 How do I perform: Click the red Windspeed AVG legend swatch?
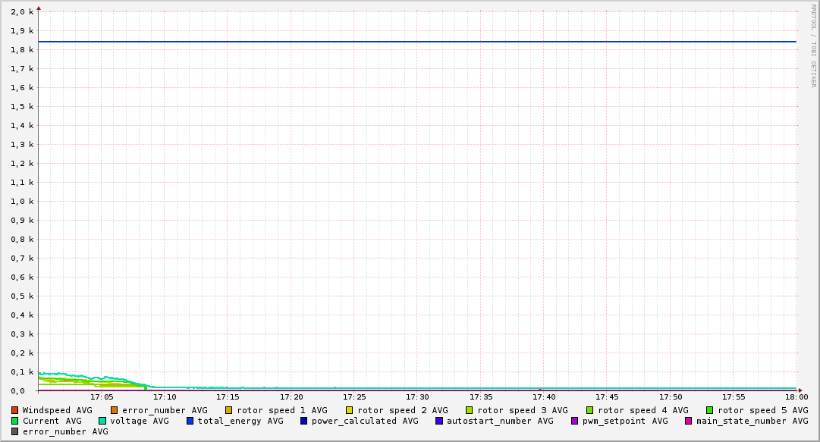pyautogui.click(x=15, y=410)
